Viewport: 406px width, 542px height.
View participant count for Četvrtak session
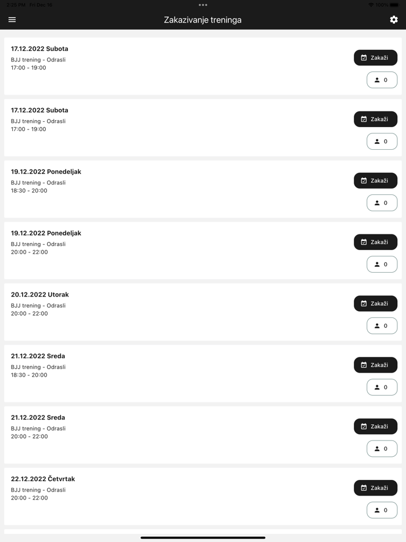[x=382, y=510]
